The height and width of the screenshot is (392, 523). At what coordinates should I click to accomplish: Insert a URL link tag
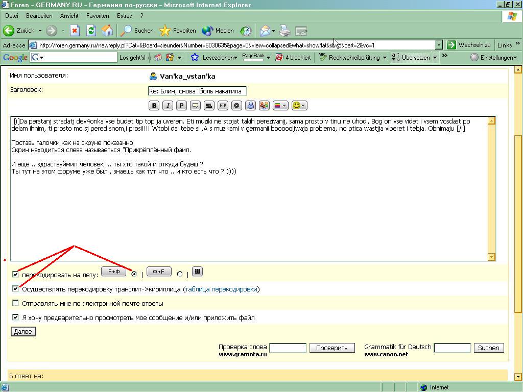pyautogui.click(x=209, y=106)
